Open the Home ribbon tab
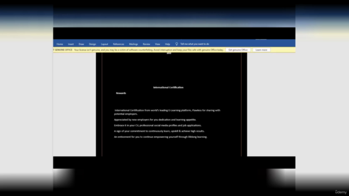Viewport: 349px width, 196px height. [59, 44]
